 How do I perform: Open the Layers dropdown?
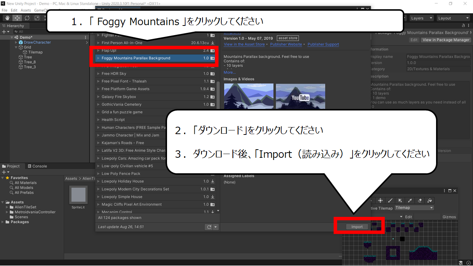(x=421, y=18)
